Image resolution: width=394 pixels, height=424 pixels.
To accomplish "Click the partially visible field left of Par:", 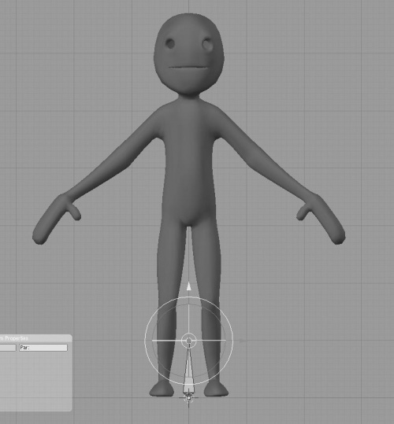I will point(8,348).
